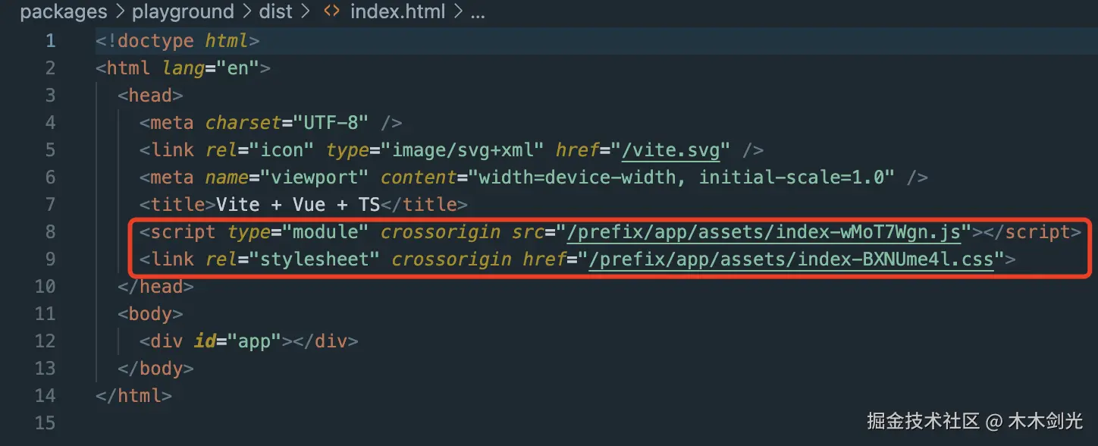1098x446 pixels.
Task: Click the lang="en" attribute
Action: pos(211,68)
